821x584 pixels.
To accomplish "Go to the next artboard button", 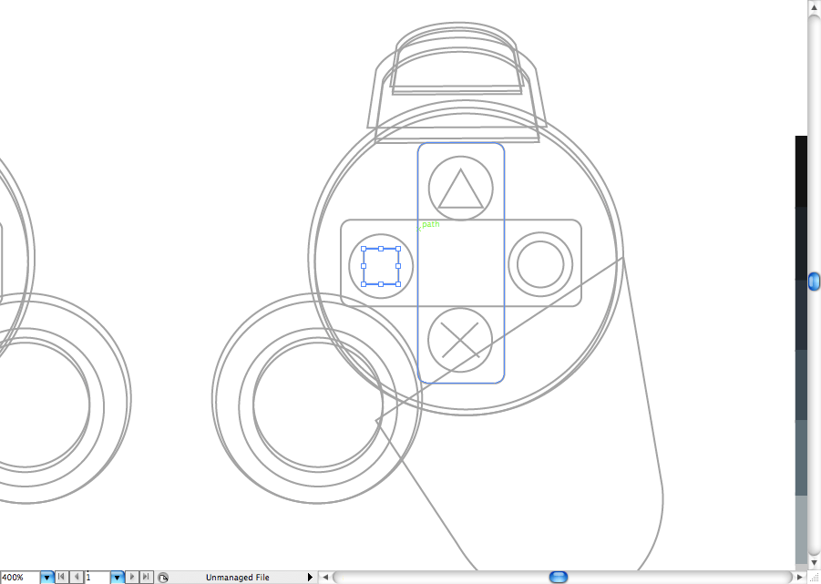I will [132, 578].
